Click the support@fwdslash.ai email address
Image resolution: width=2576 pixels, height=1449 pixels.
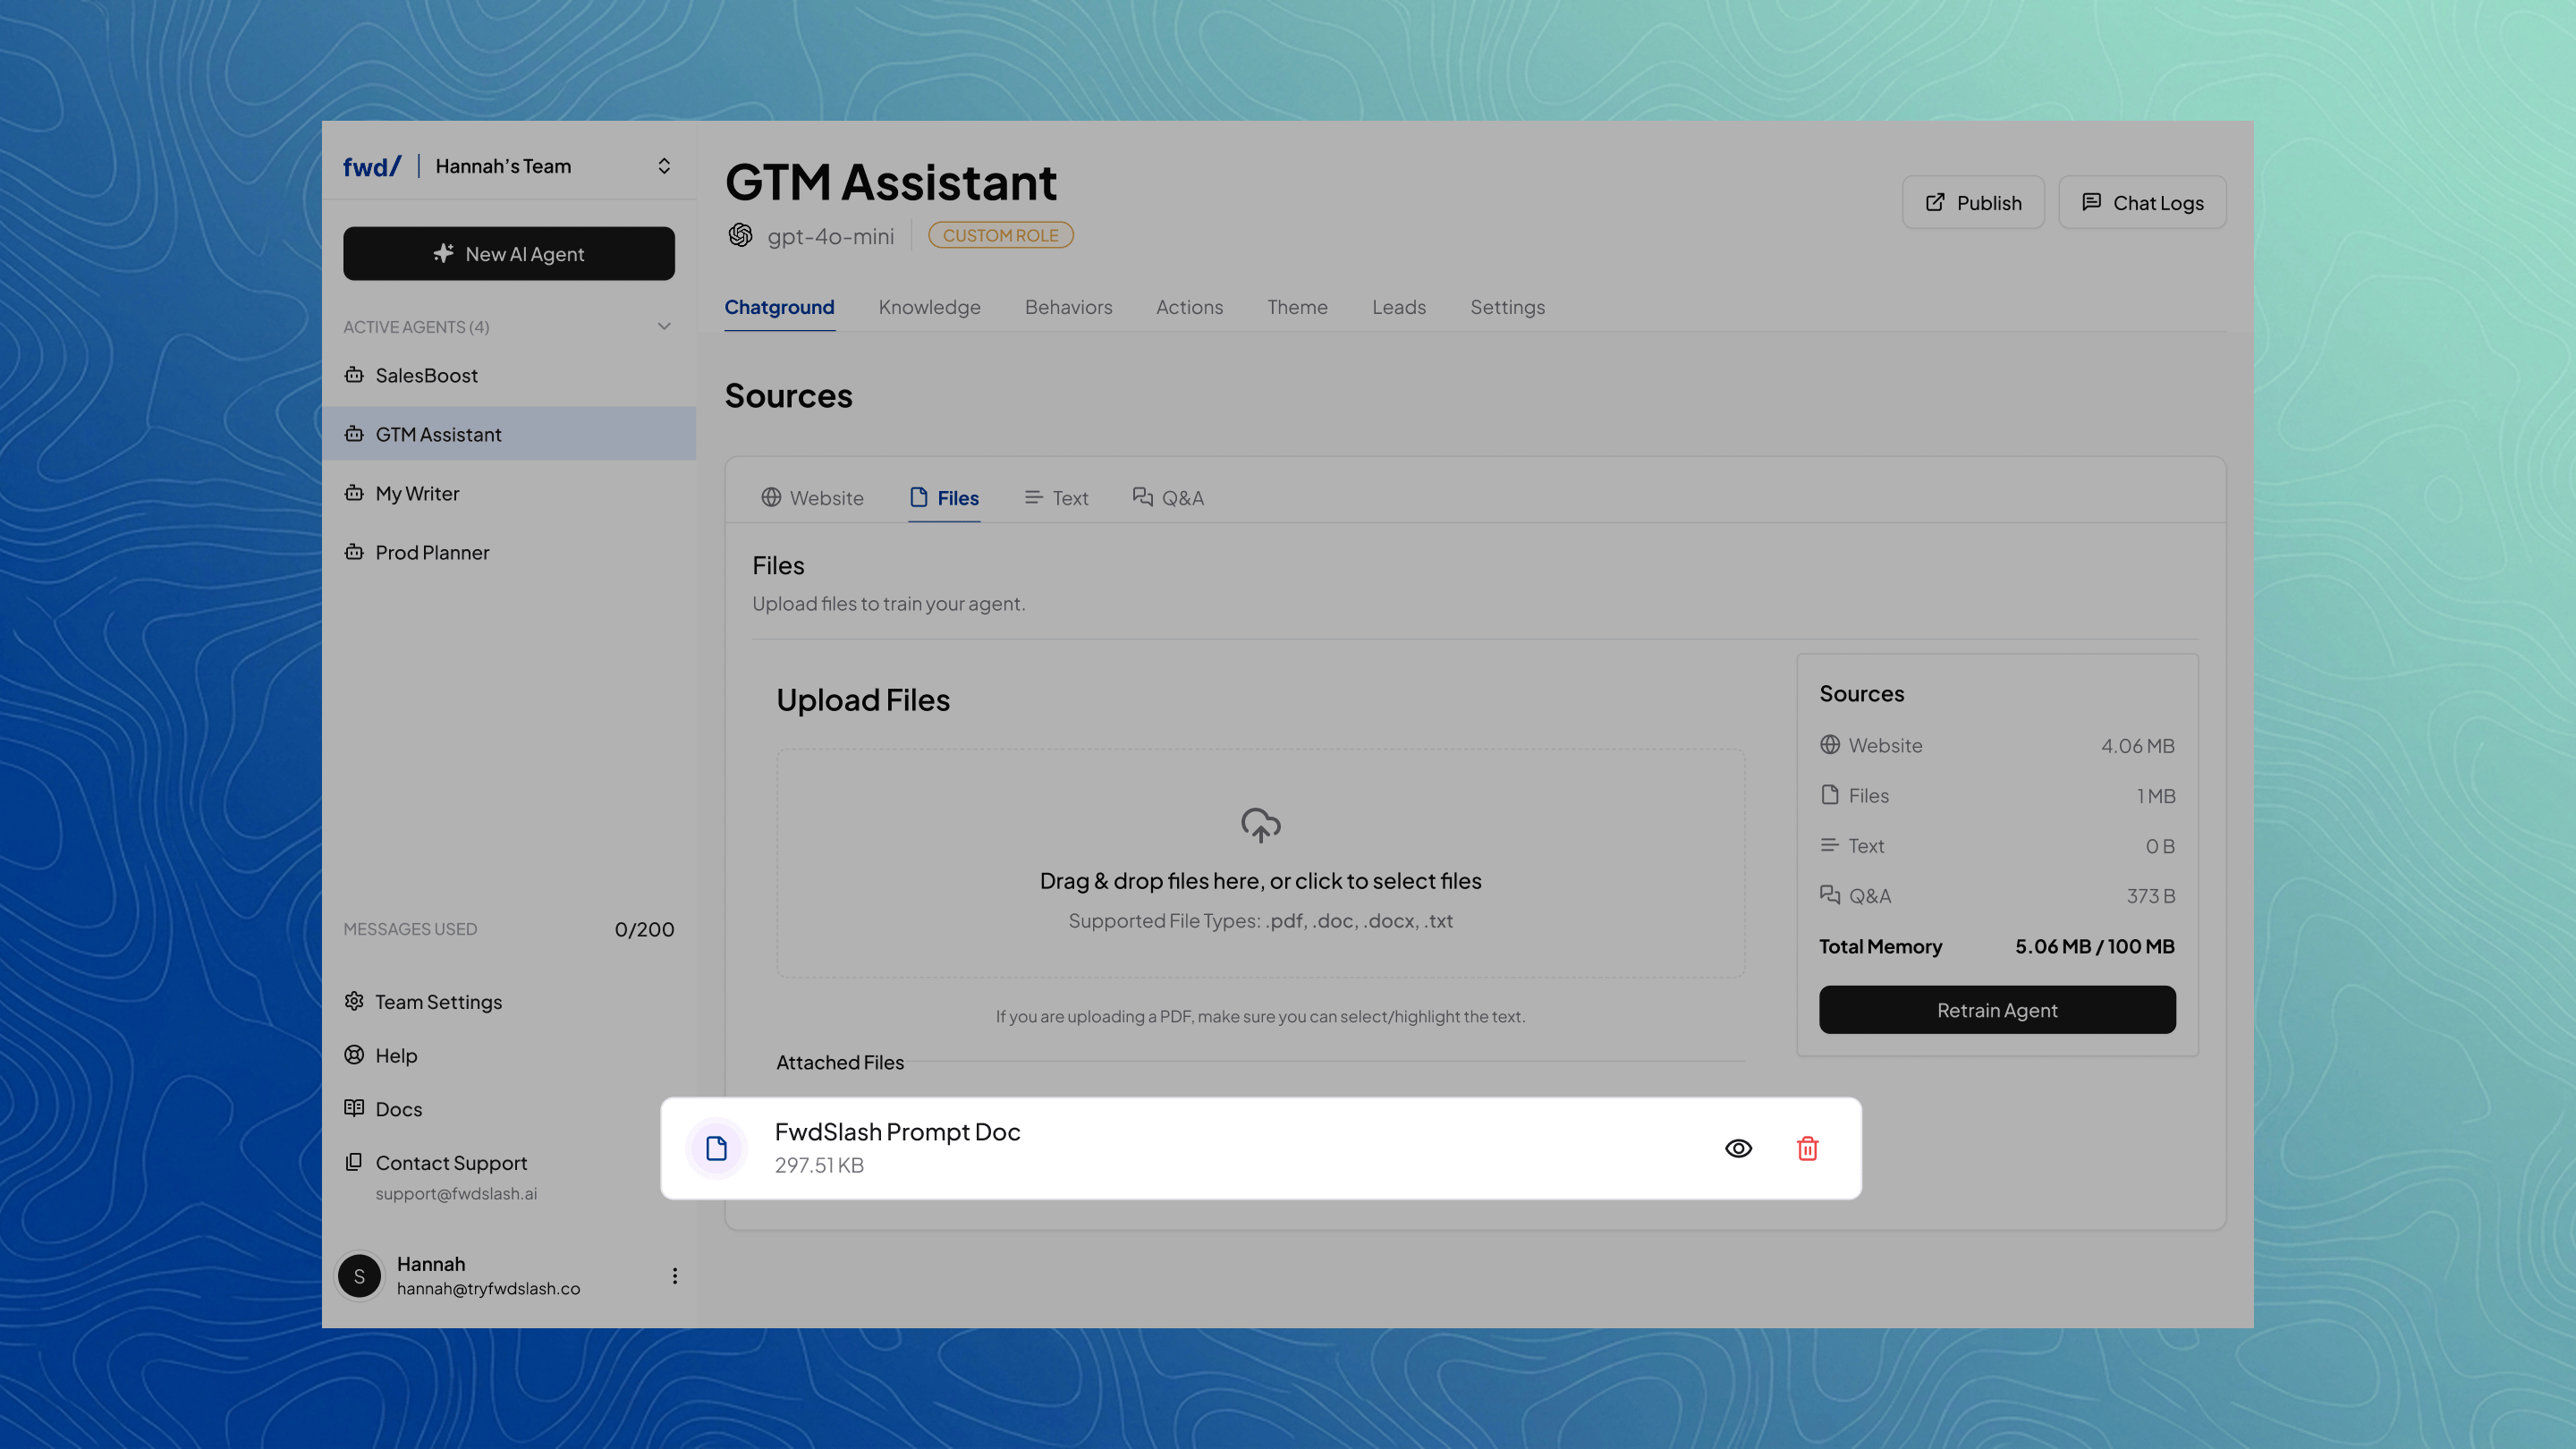(456, 1193)
